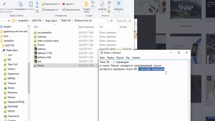Open the Файл menu in Notepad
Viewport: 215px width, 121px height.
tap(102, 57)
